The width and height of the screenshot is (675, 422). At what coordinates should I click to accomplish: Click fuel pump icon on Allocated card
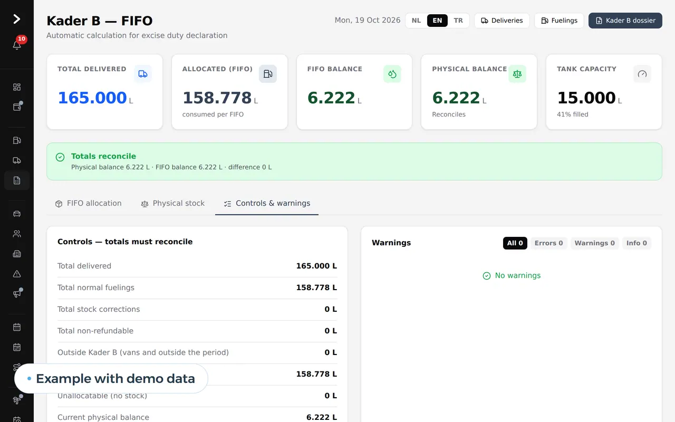(268, 74)
